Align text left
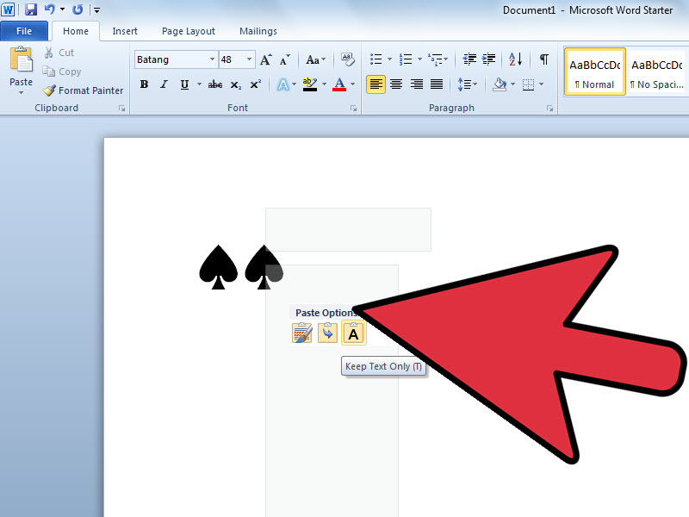The image size is (689, 517). (x=376, y=84)
